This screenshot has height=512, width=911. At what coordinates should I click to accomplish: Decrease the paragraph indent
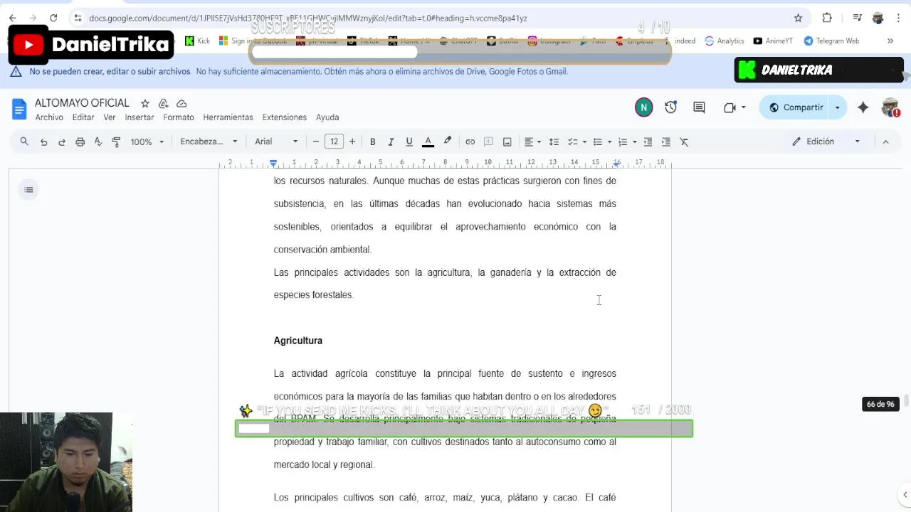648,142
